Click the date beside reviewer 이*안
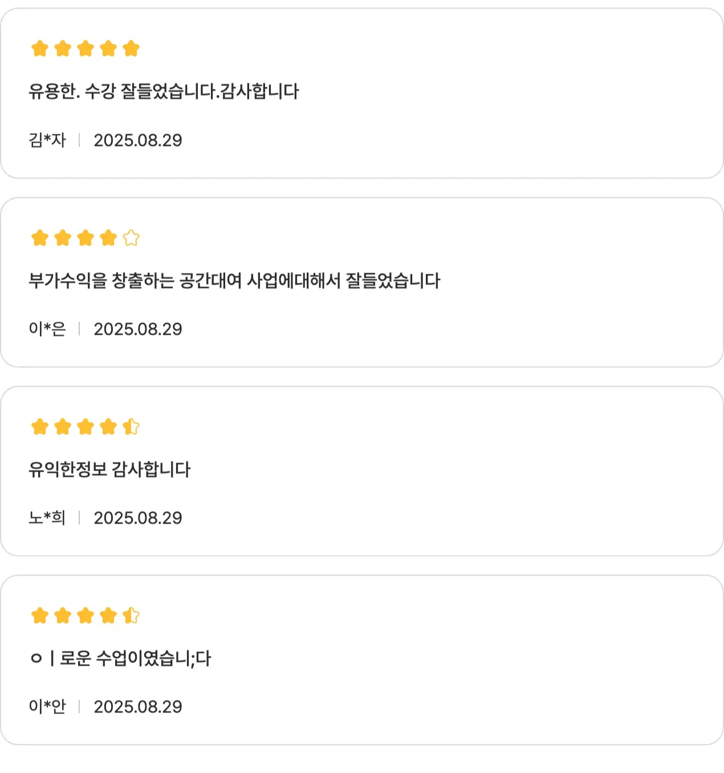Viewport: 724px width, 773px height. point(138,707)
